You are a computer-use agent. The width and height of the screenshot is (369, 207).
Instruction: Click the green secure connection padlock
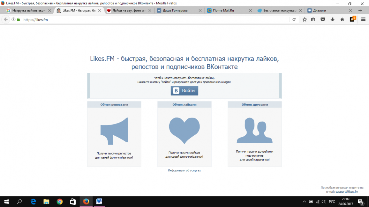(19, 20)
